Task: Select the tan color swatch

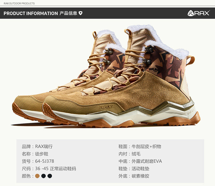Action: (x=37, y=176)
